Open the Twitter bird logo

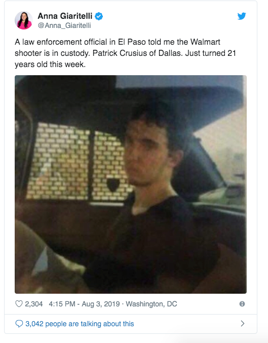242,16
